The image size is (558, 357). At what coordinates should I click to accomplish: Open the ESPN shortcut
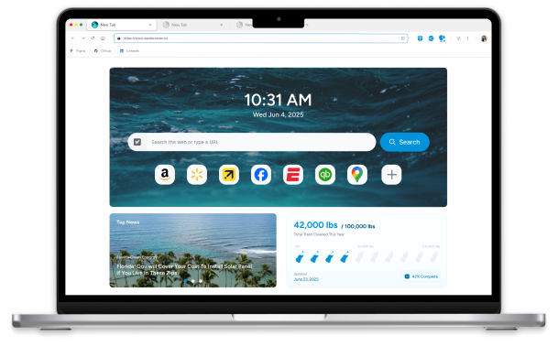point(293,175)
